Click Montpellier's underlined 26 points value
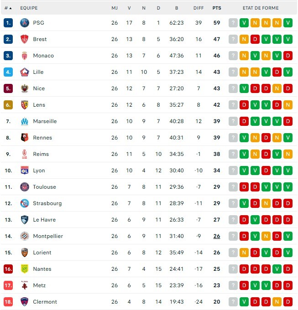This screenshot has width=298, height=310. pyautogui.click(x=216, y=236)
